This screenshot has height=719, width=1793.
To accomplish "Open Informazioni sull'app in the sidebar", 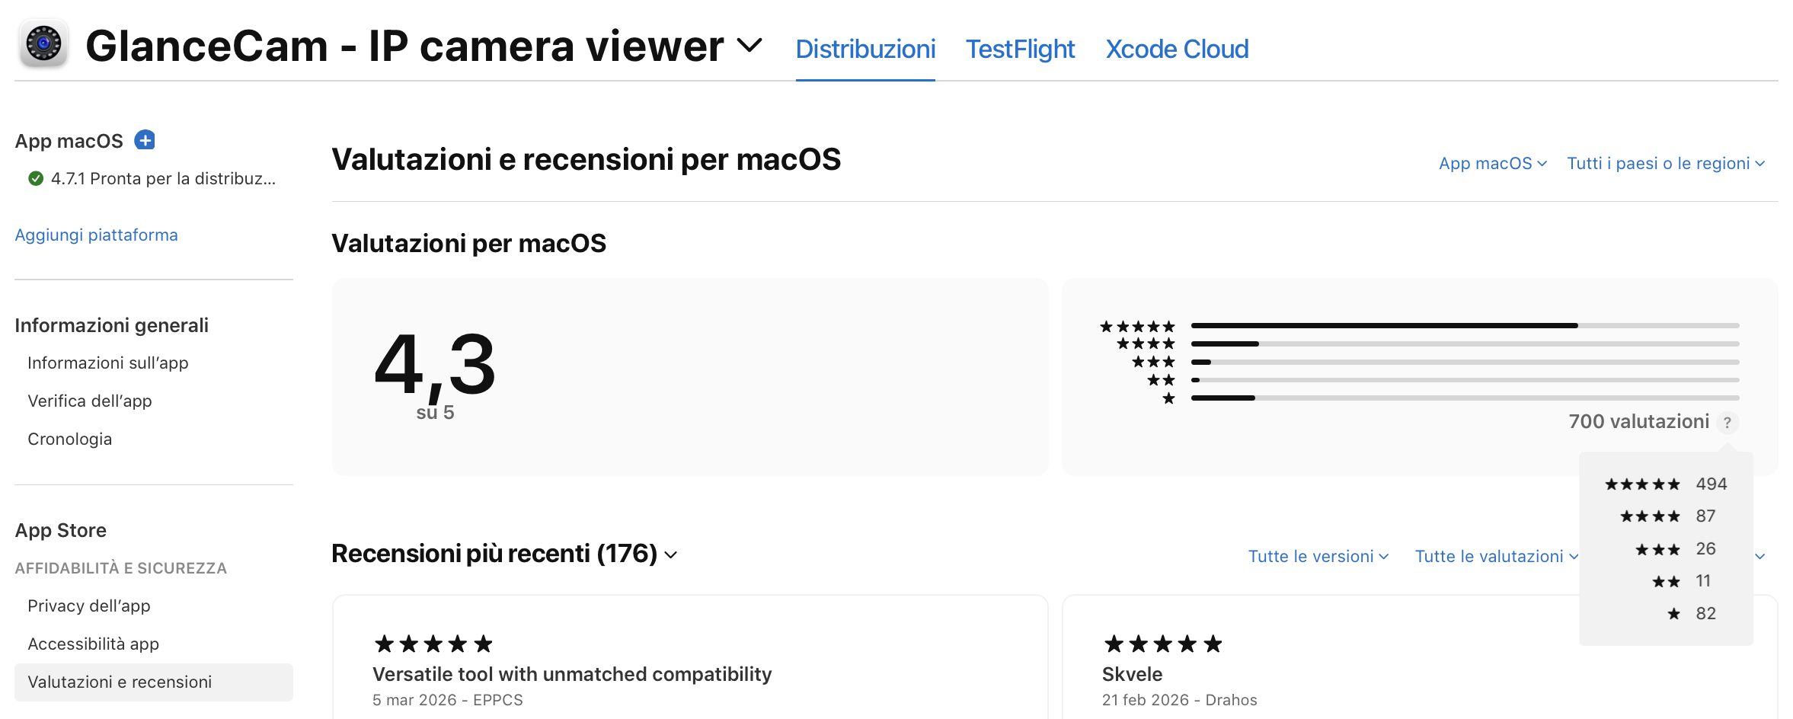I will [107, 363].
